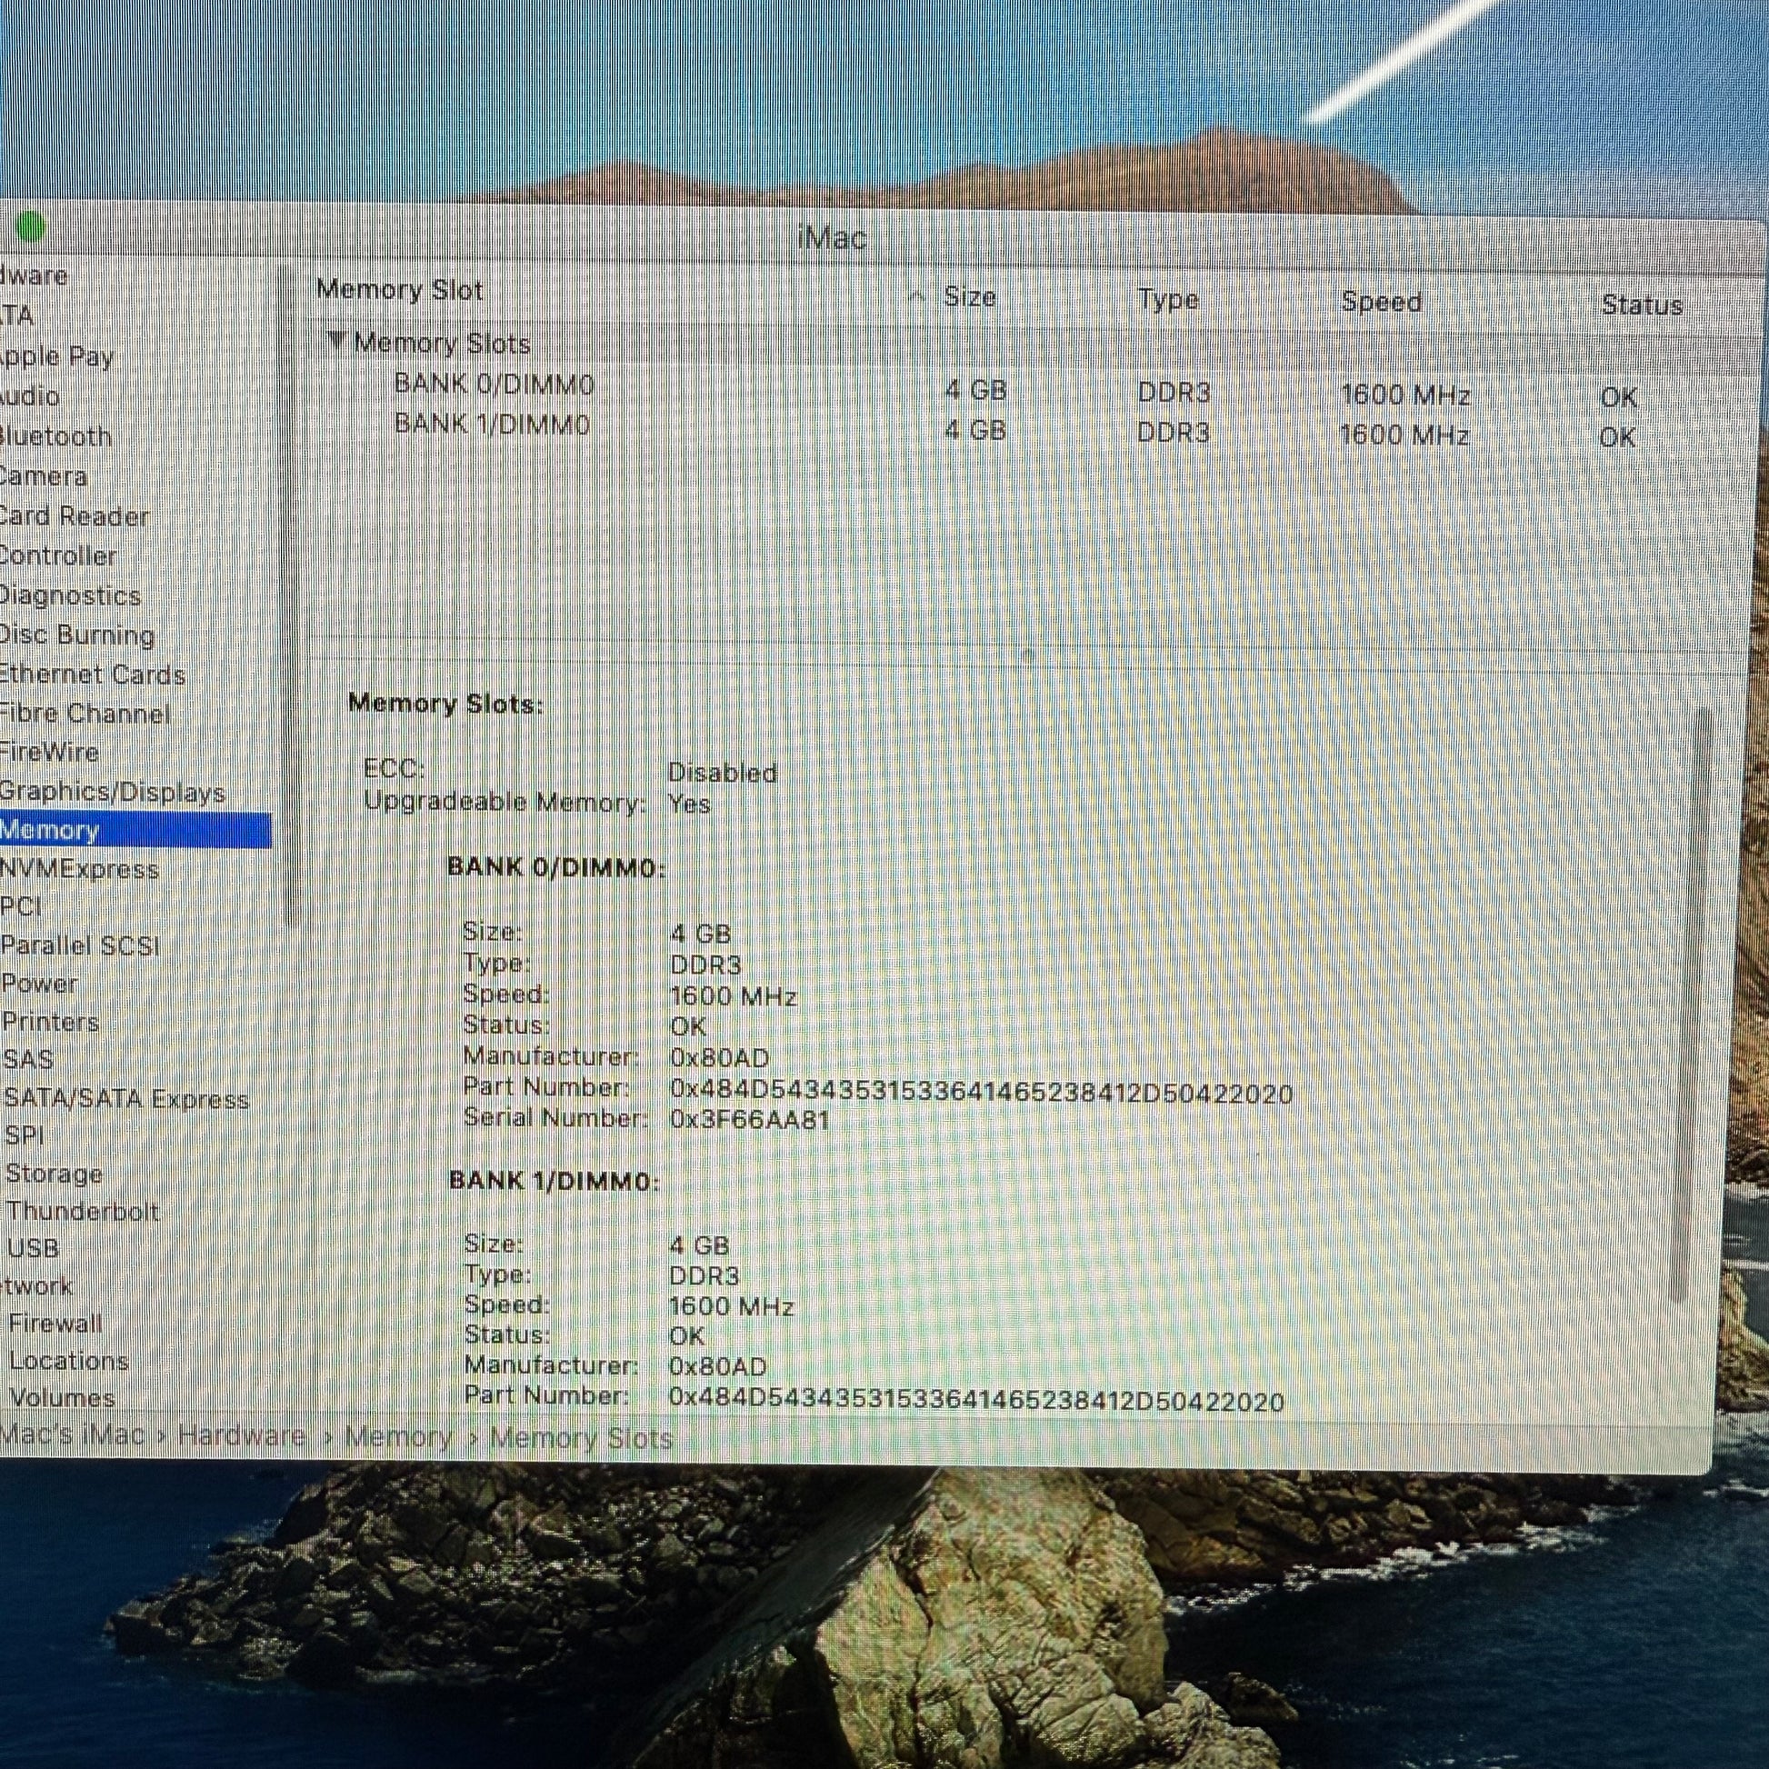Select Audio in the sidebar

[x=29, y=396]
